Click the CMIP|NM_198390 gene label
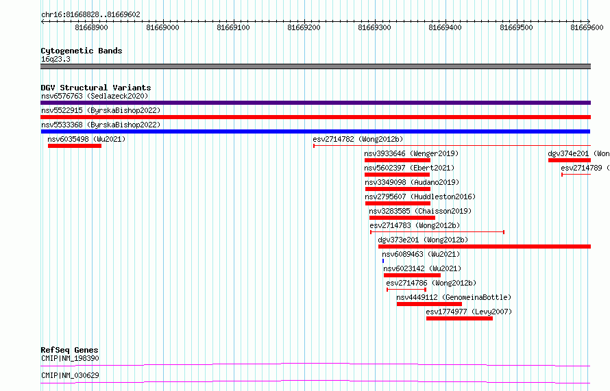The width and height of the screenshot is (610, 391). (70, 358)
